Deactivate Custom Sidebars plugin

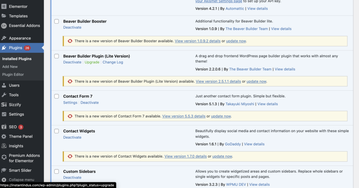coord(72,178)
